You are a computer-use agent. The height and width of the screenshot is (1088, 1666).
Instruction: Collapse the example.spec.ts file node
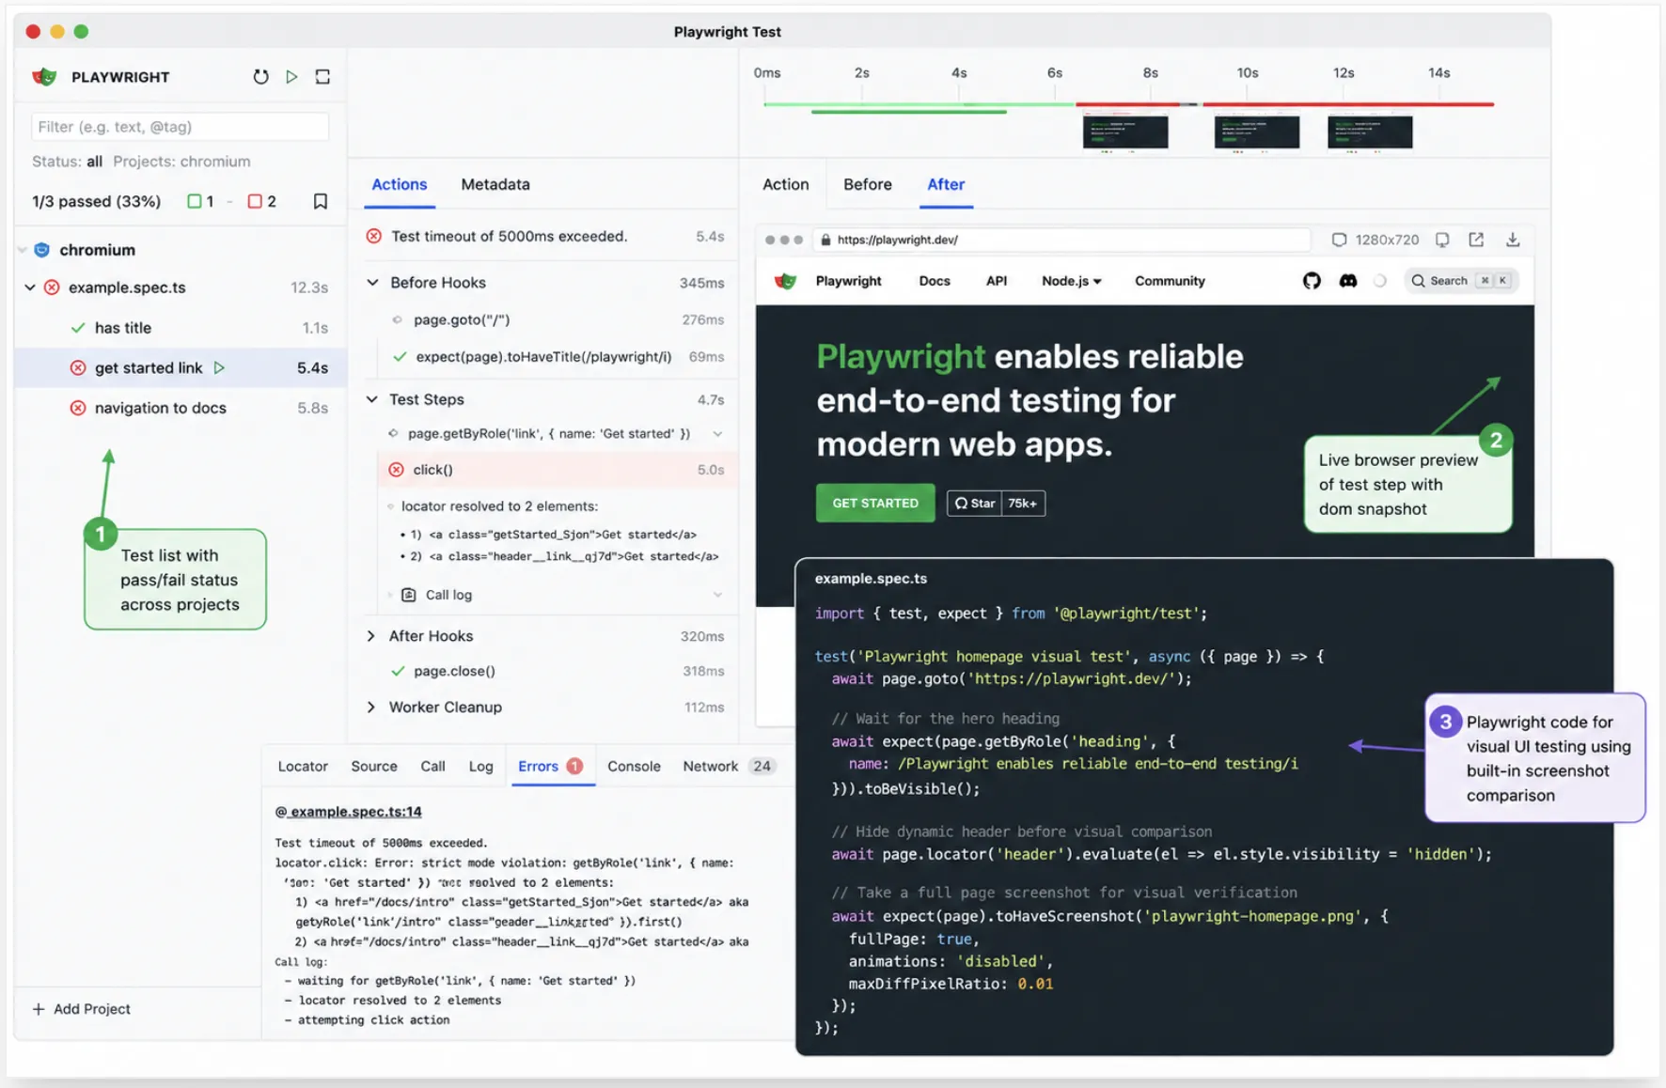tap(30, 288)
